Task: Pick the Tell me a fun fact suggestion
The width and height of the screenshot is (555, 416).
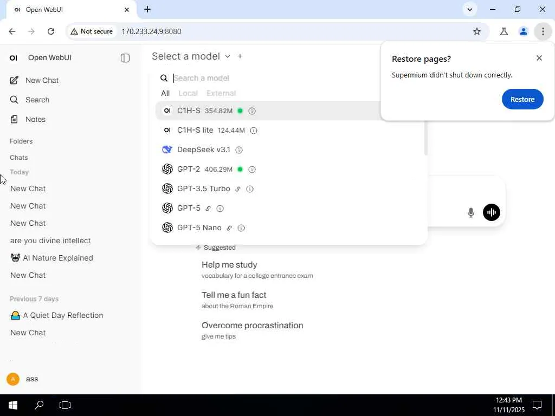Action: [237, 300]
